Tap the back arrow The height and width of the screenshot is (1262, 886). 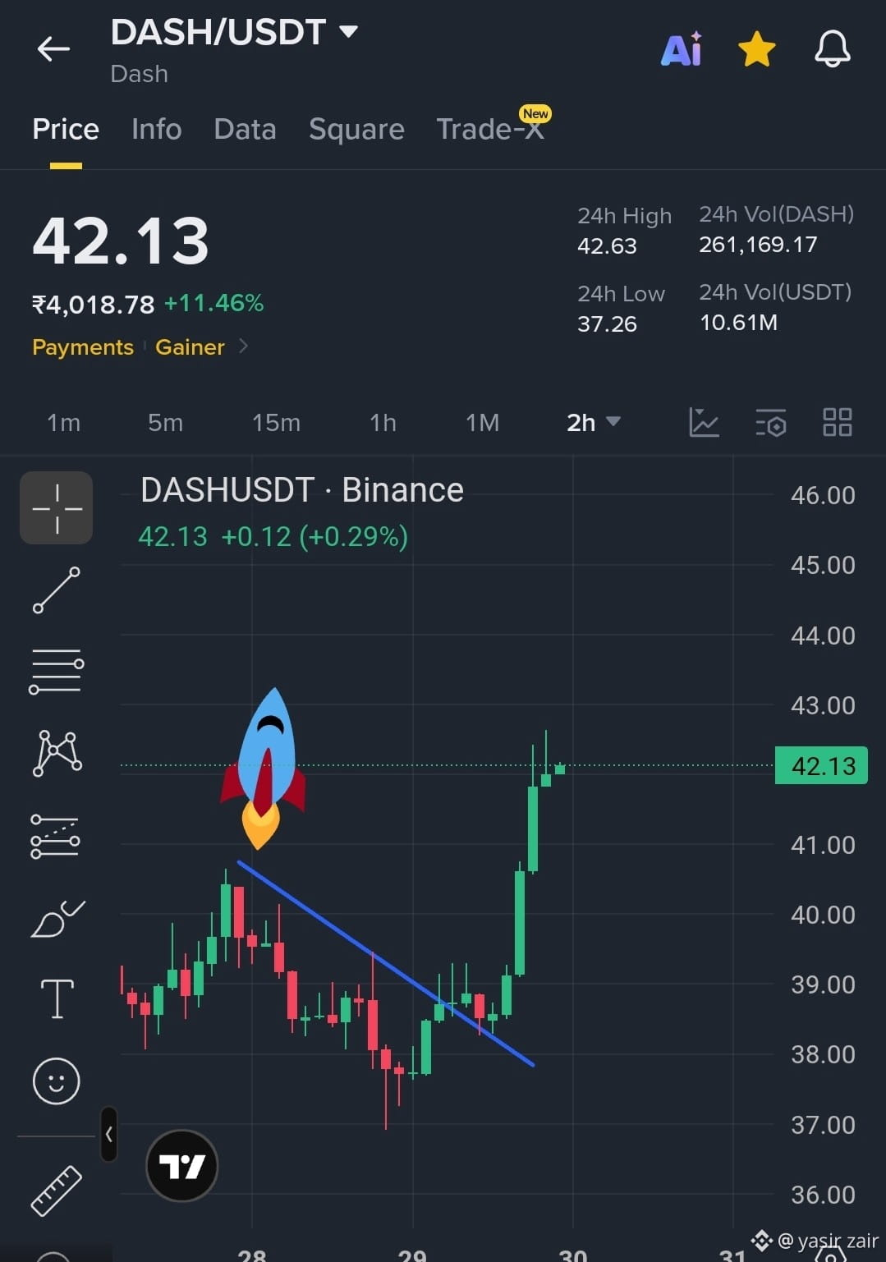[x=53, y=49]
